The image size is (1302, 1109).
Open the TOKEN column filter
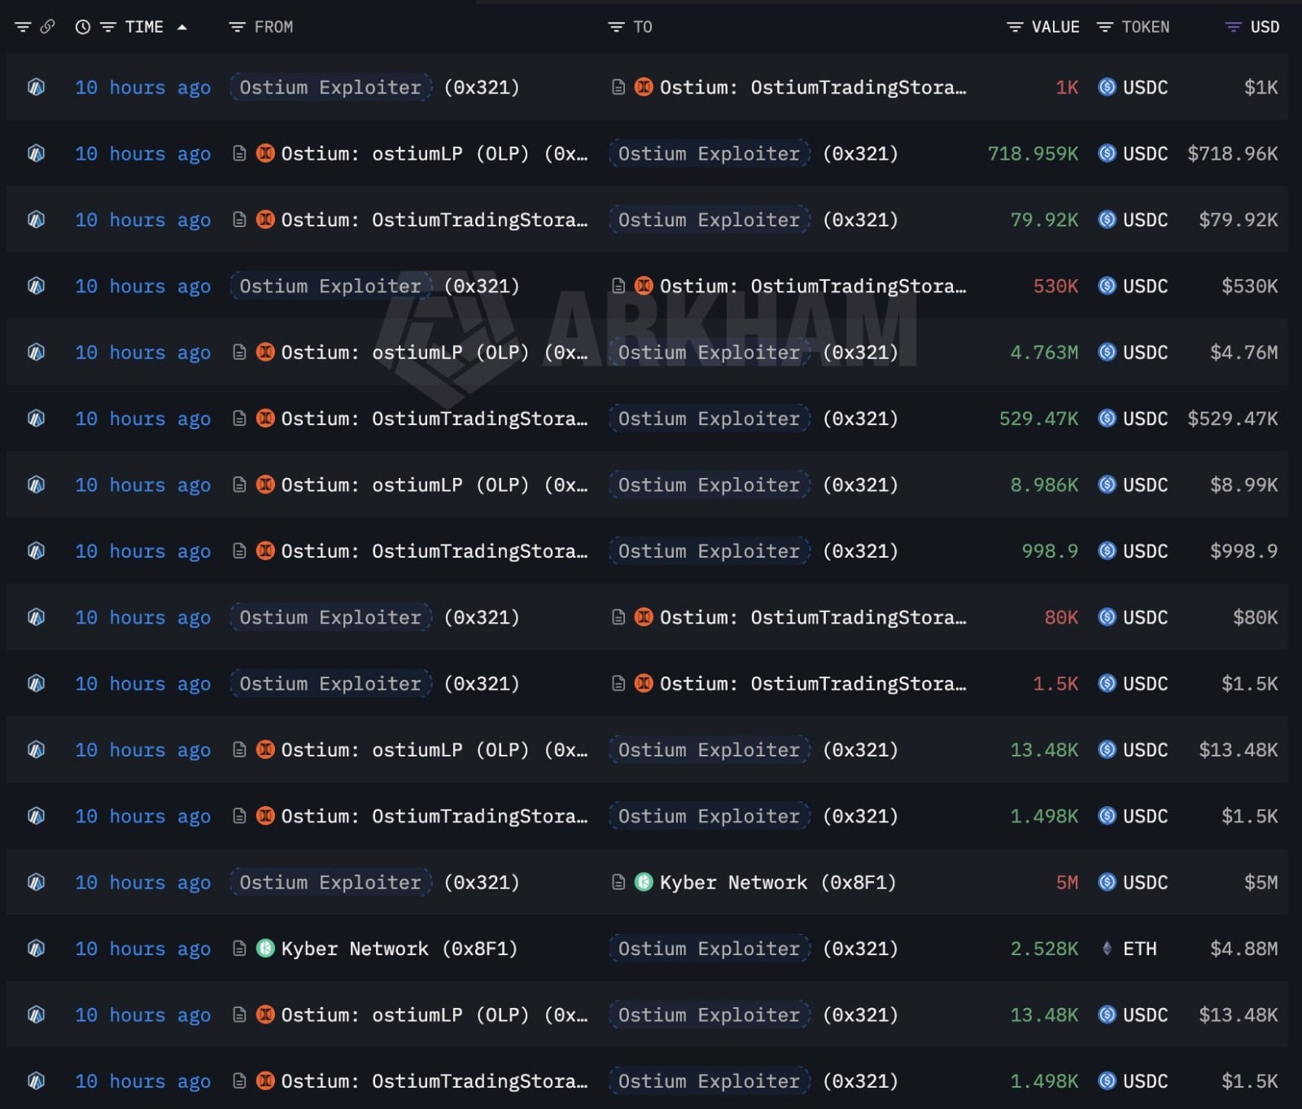1104,27
